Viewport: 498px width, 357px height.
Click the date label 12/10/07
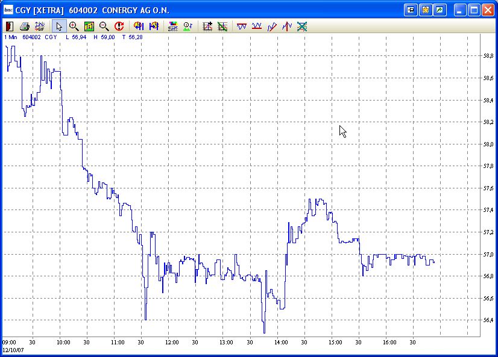tap(13, 348)
